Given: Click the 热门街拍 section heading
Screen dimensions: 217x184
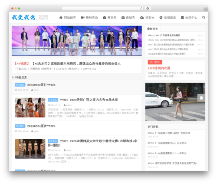Looking at the screenshot, I should coord(153,127).
